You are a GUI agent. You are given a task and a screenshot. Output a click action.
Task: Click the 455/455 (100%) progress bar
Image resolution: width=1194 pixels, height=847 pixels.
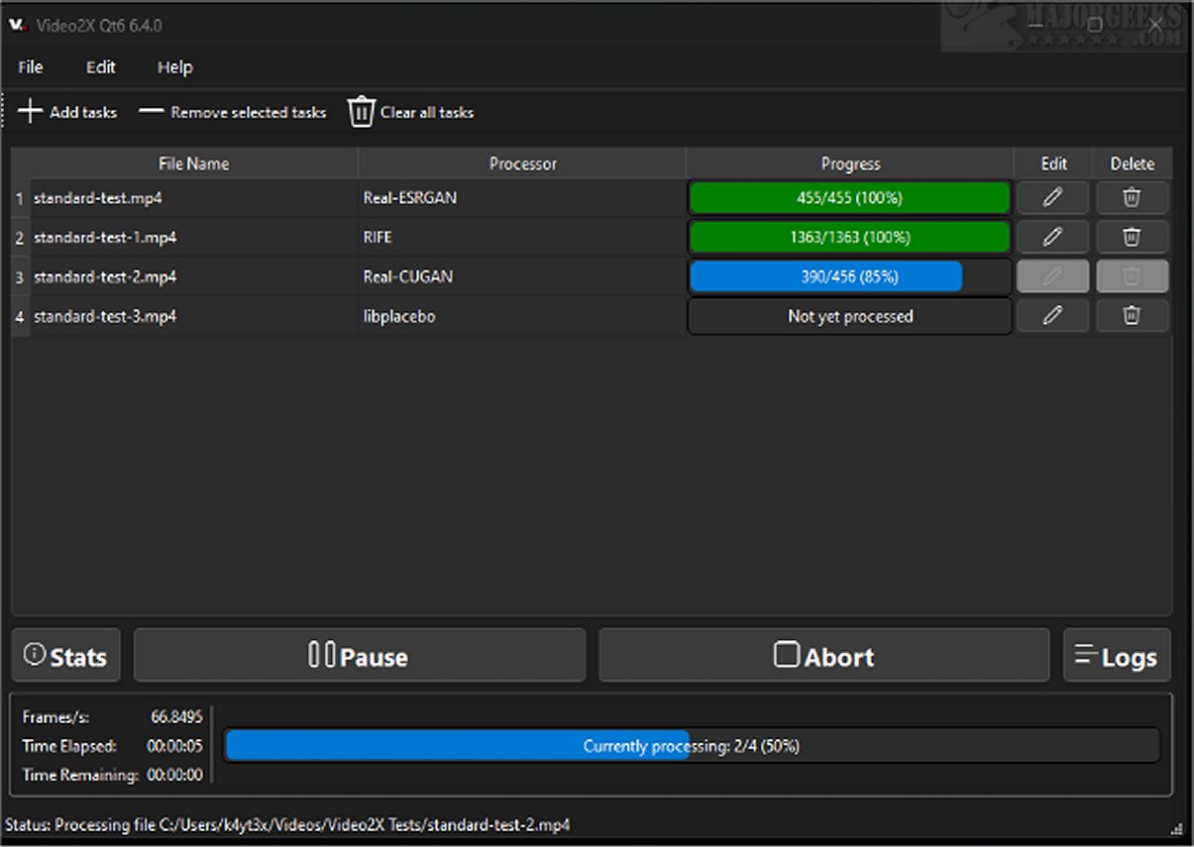click(849, 197)
